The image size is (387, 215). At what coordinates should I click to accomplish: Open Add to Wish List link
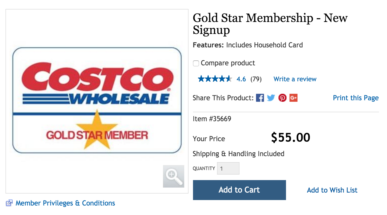(332, 190)
